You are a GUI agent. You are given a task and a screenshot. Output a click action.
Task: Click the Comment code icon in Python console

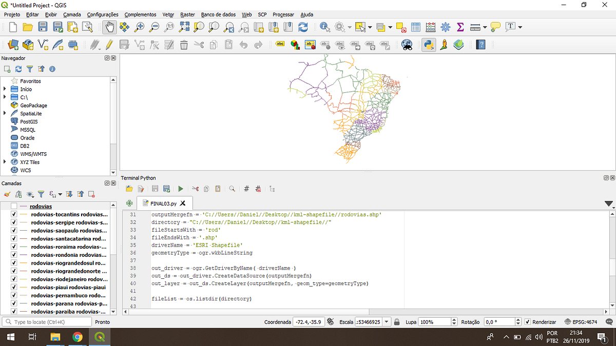pyautogui.click(x=246, y=189)
